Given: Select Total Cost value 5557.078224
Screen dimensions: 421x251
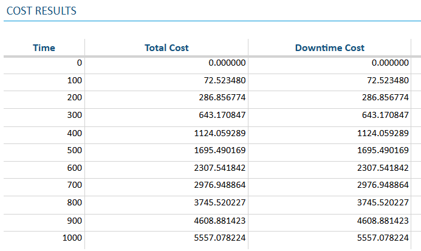Looking at the screenshot, I should (220, 238).
